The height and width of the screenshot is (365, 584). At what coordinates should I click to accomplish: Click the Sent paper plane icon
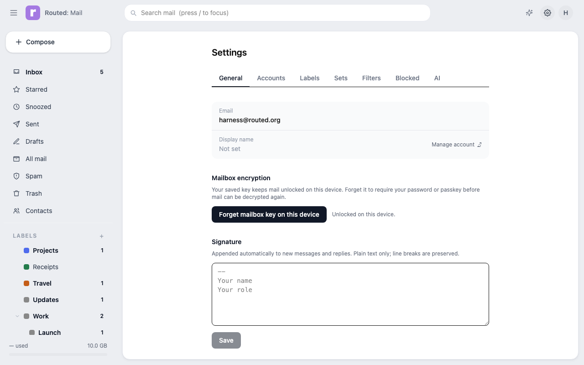coord(16,124)
